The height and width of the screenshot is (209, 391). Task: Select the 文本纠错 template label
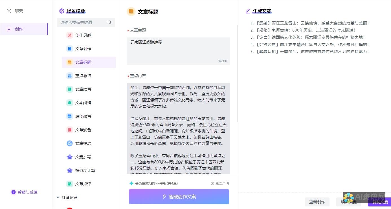click(83, 103)
